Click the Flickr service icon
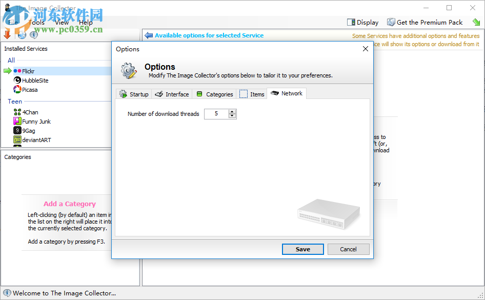Image resolution: width=485 pixels, height=300 pixels. coord(17,71)
